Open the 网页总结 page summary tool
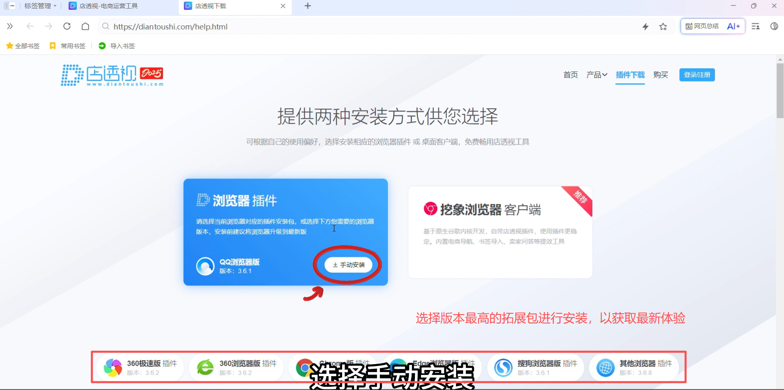 [x=702, y=26]
